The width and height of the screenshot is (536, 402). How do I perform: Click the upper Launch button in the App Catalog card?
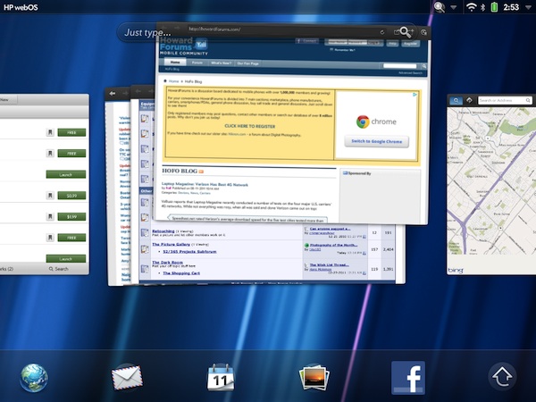tap(65, 174)
